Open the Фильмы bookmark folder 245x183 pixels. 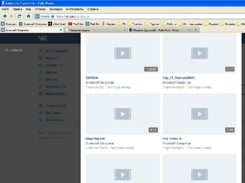(x=228, y=24)
